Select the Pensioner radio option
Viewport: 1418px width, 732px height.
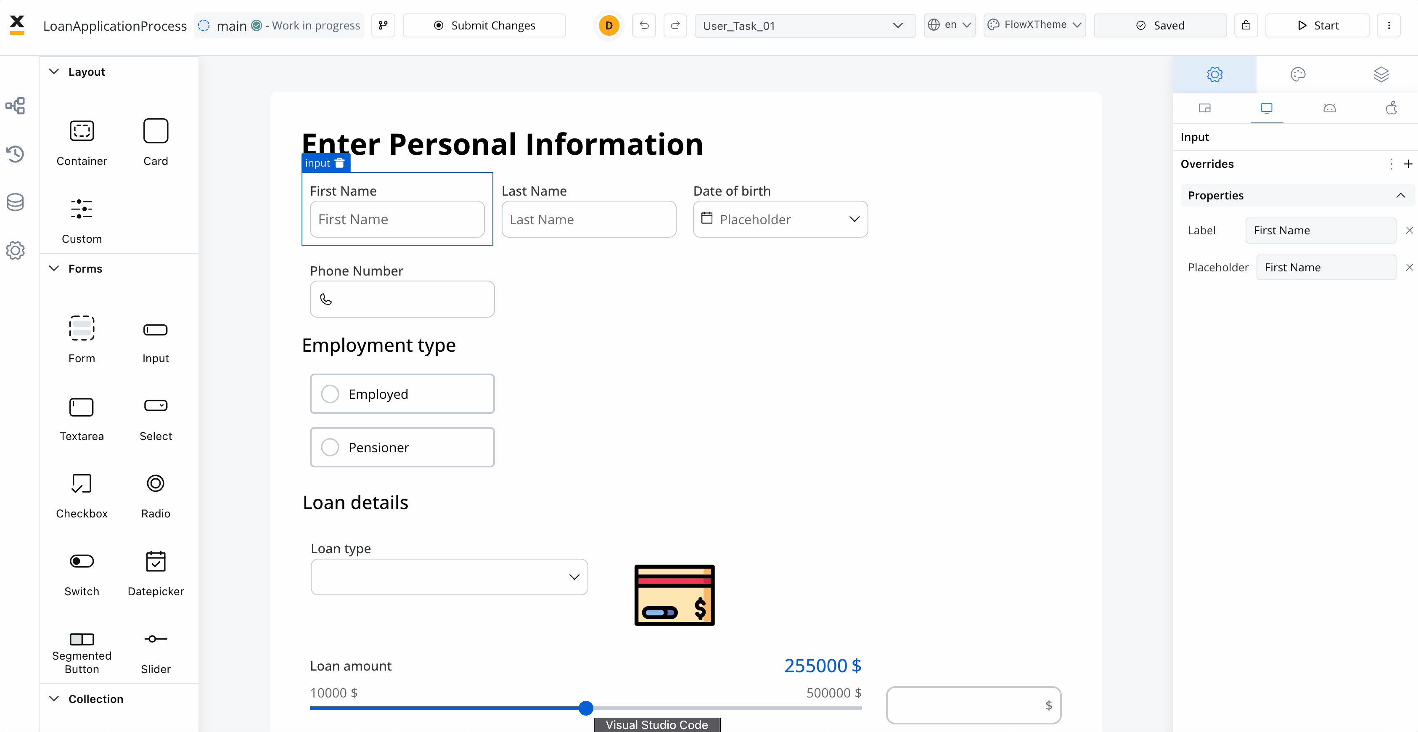402,447
